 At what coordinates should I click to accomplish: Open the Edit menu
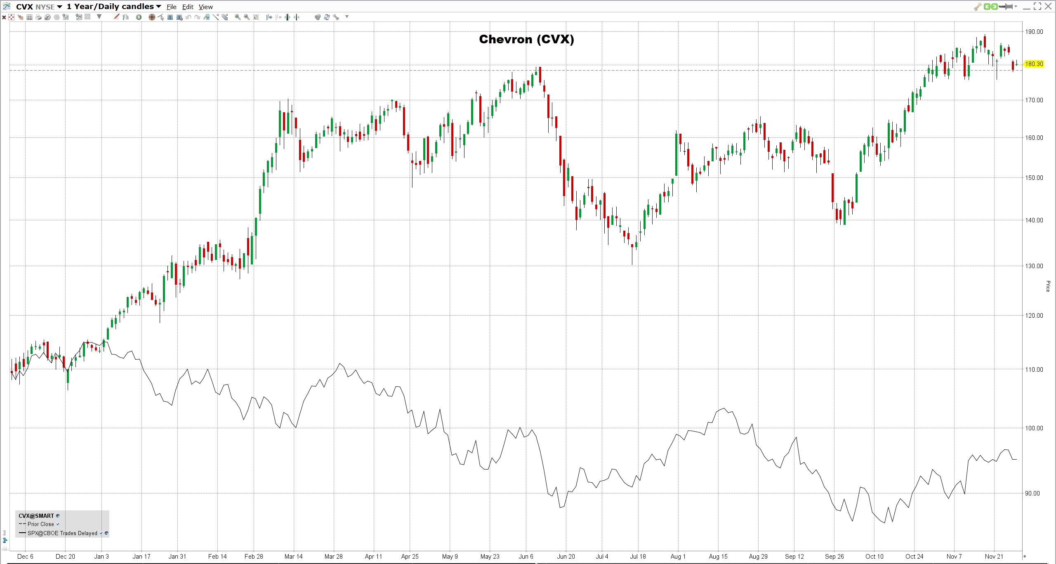pyautogui.click(x=188, y=7)
